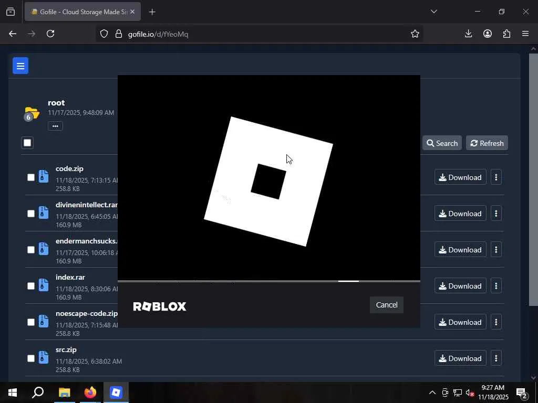Viewport: 538px width, 403px height.
Task: Select the divinenintellect.rar checkbox
Action: pyautogui.click(x=31, y=214)
